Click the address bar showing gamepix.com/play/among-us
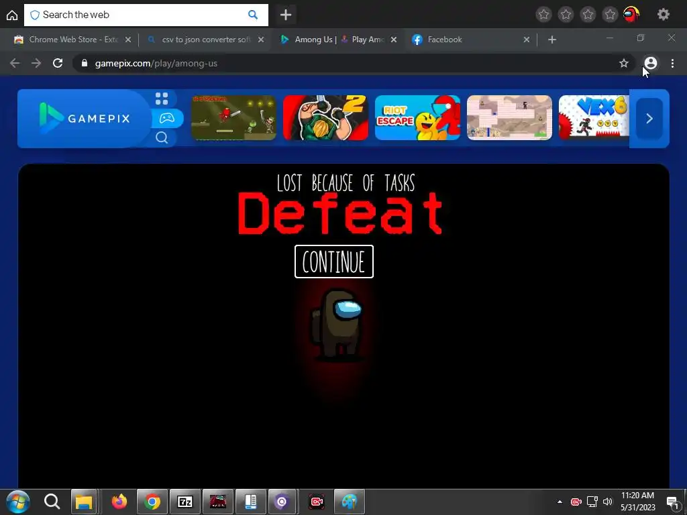 (354, 64)
